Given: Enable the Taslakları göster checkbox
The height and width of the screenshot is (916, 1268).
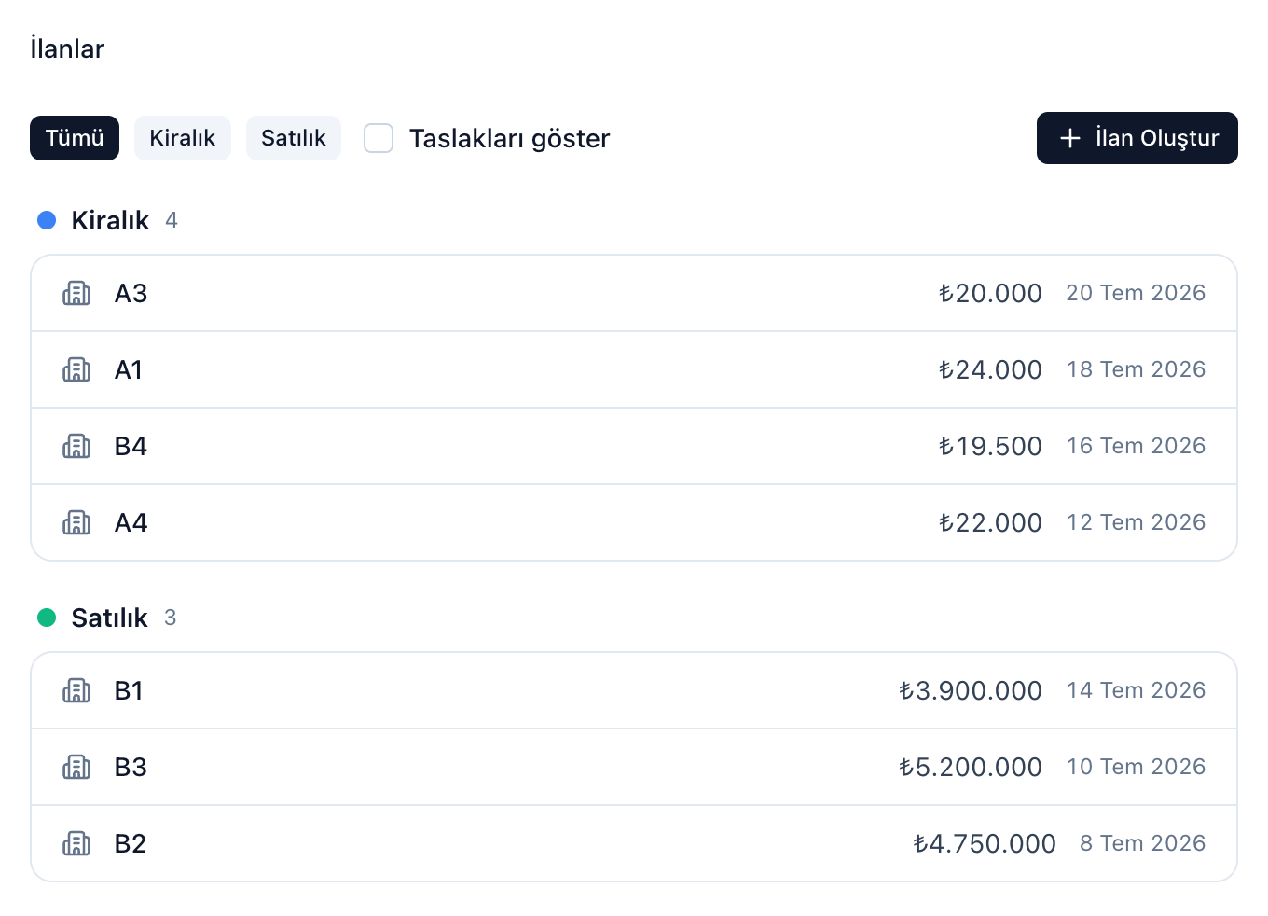Looking at the screenshot, I should tap(379, 138).
